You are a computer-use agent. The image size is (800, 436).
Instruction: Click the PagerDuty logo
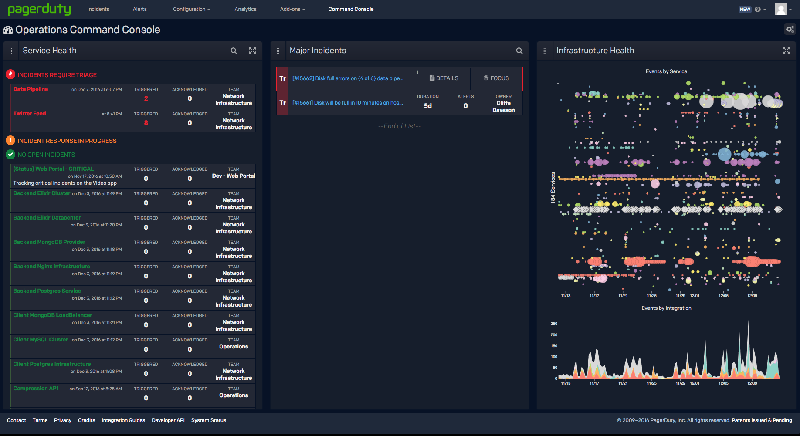[39, 9]
